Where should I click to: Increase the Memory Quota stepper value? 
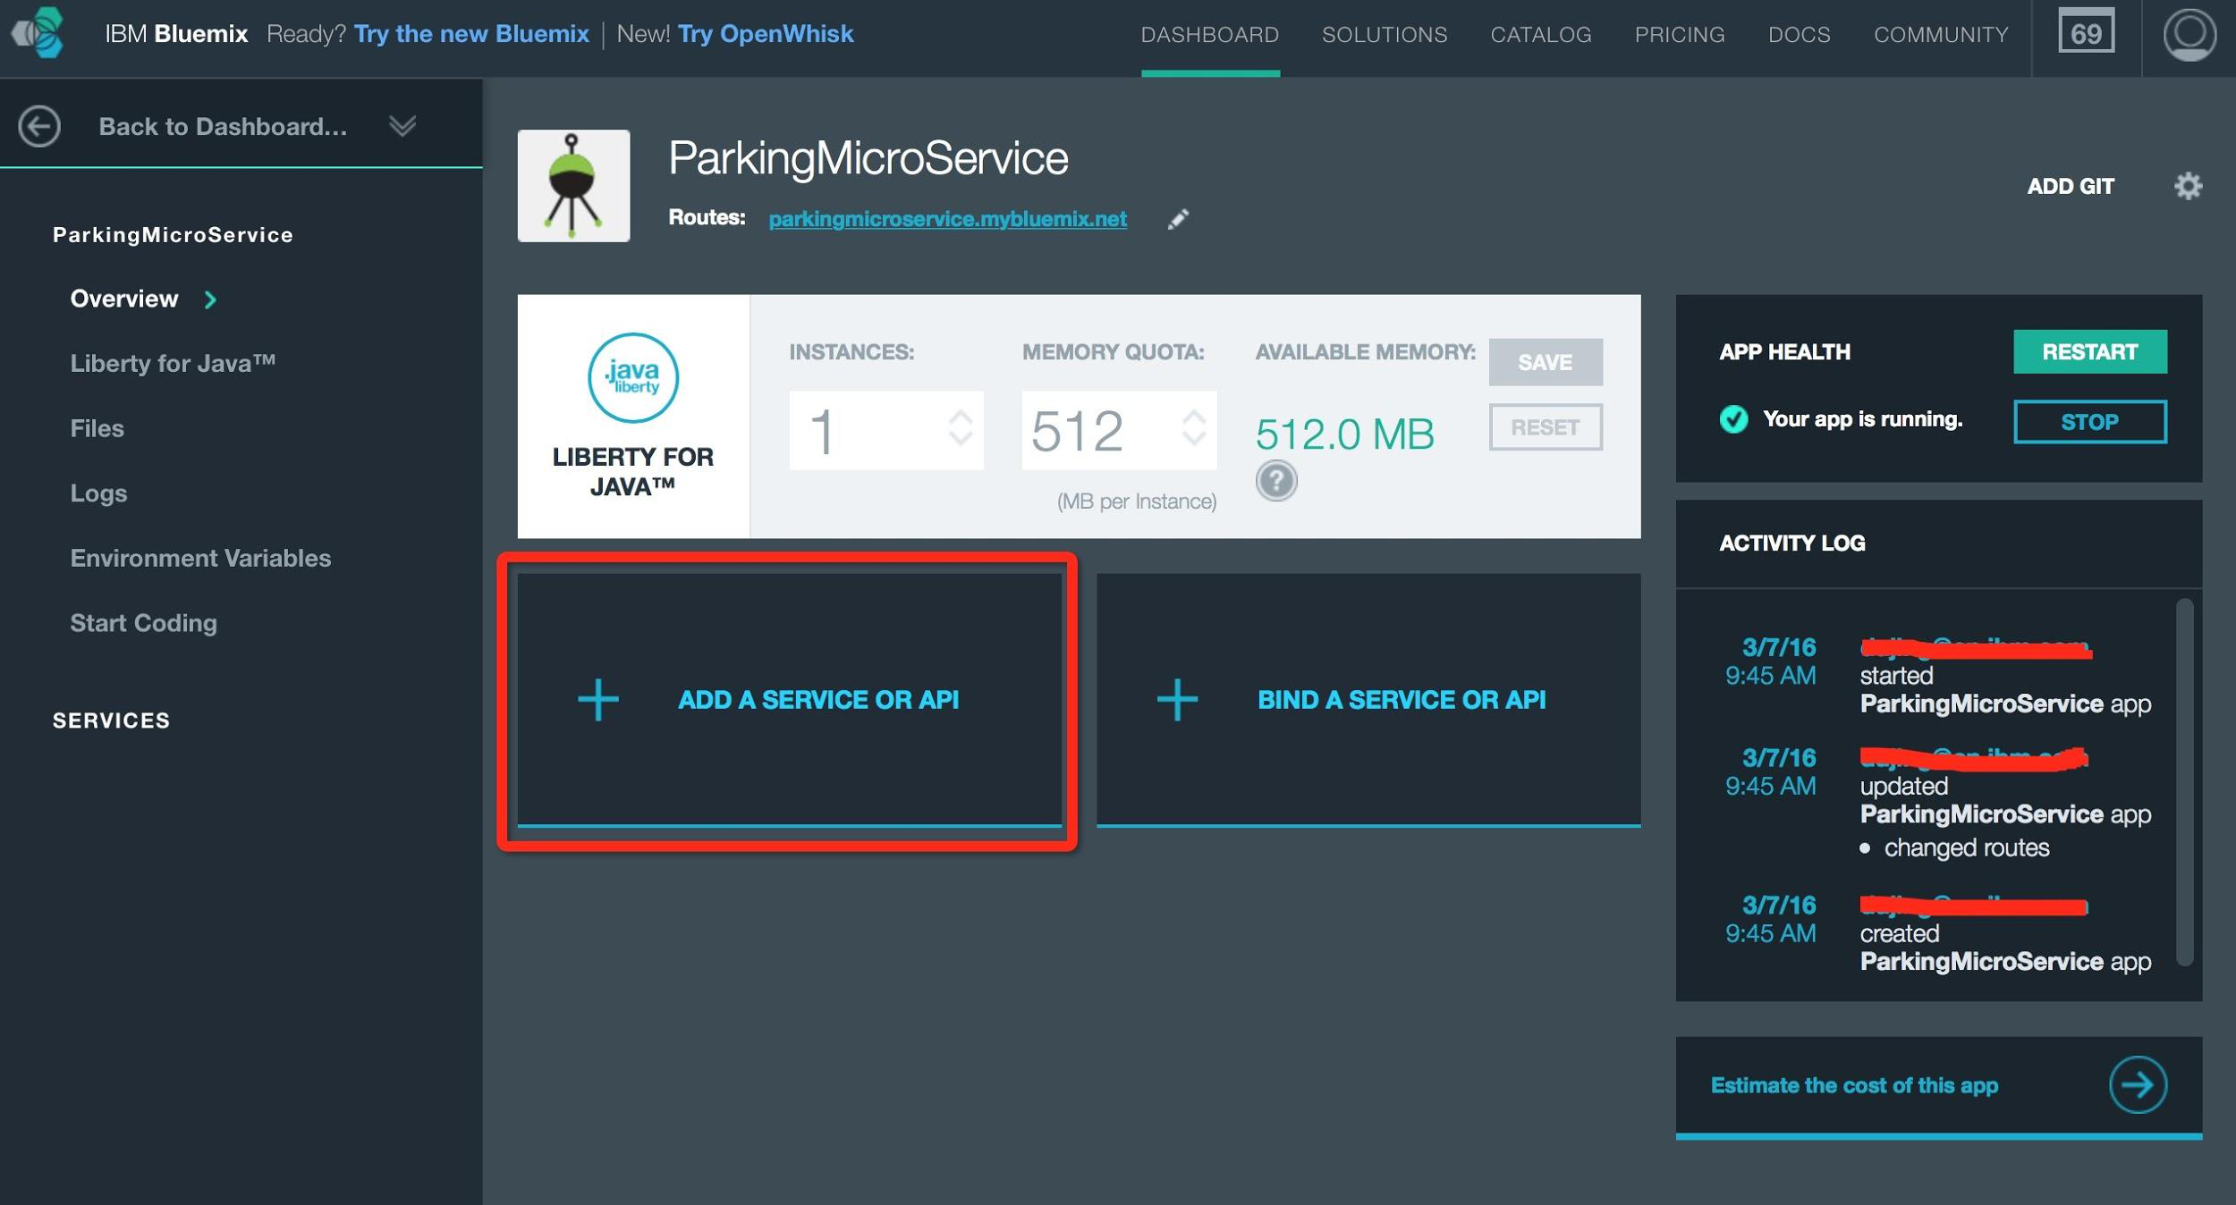(x=1194, y=417)
